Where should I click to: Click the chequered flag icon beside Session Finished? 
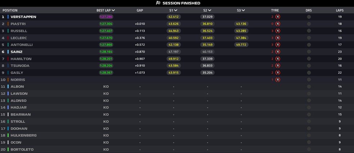(158, 3)
